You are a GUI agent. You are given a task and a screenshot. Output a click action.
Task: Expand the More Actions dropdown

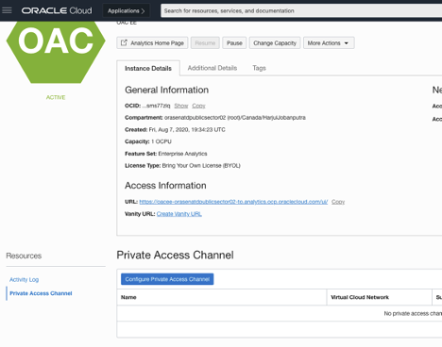coord(329,43)
